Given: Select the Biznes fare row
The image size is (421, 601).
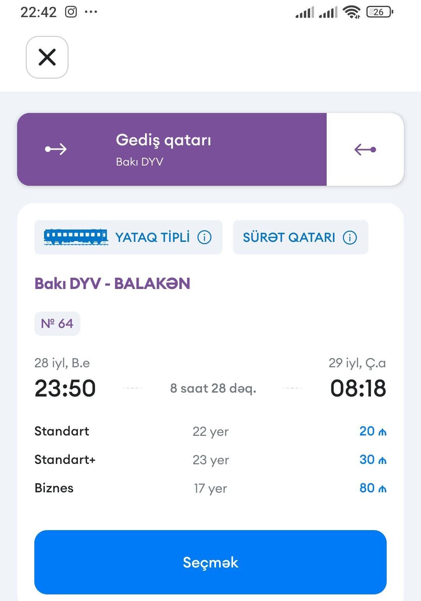Looking at the screenshot, I should pos(210,488).
